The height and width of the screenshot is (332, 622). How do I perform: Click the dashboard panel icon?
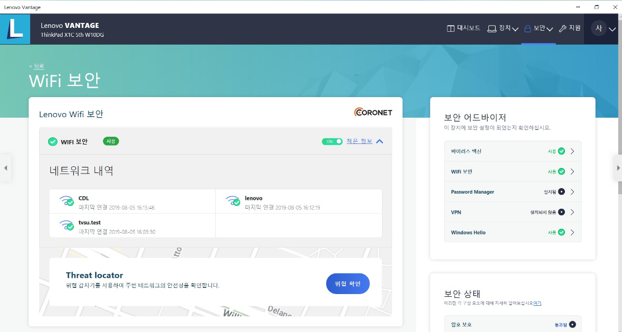click(x=451, y=28)
